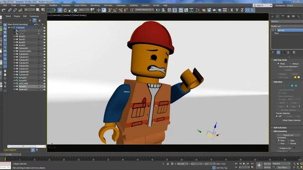Open the Modifiers menu
This screenshot has height=170, width=303.
click(x=53, y=5)
